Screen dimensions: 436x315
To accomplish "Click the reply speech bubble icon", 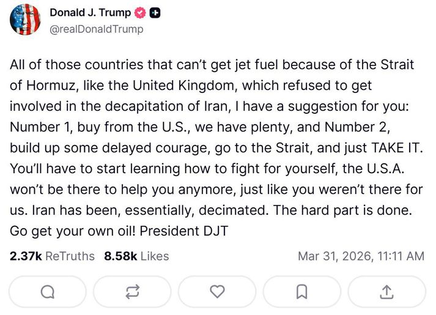I will click(x=48, y=292).
